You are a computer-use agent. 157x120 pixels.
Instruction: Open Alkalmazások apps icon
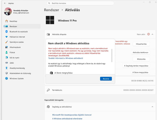(x=7, y=47)
